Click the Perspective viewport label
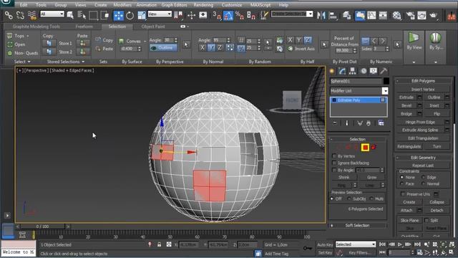 (x=36, y=70)
